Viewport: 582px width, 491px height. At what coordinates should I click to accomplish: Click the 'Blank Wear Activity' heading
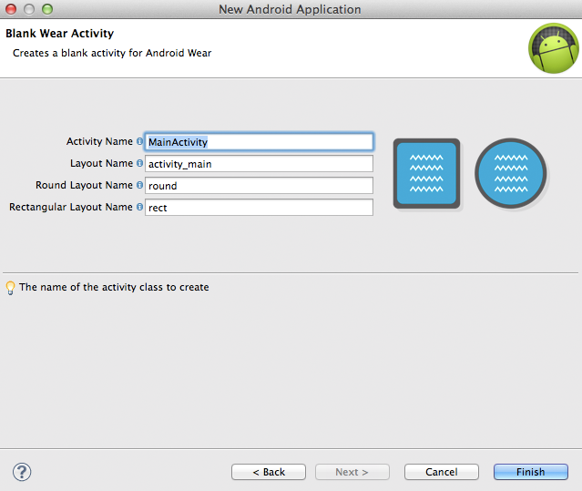click(60, 34)
